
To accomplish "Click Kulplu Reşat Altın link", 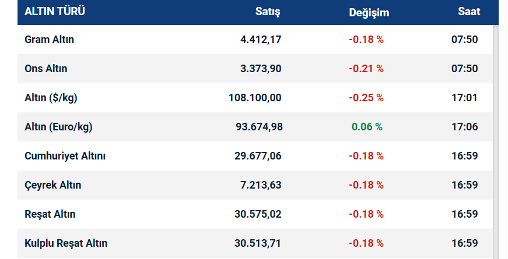I will [66, 243].
